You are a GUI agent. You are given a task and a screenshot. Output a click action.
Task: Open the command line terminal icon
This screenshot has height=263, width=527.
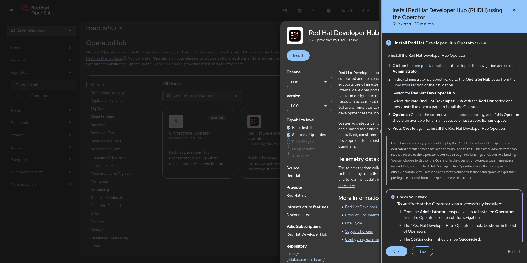pos(314,11)
